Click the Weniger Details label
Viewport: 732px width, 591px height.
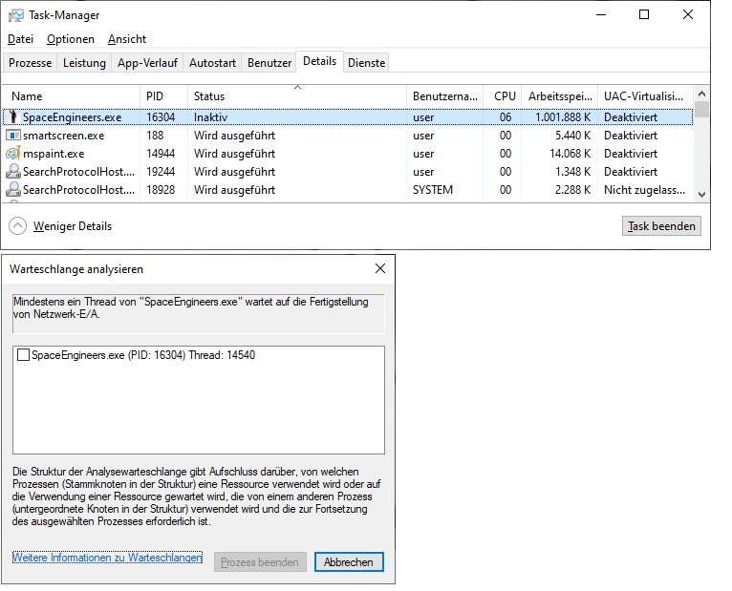[73, 226]
